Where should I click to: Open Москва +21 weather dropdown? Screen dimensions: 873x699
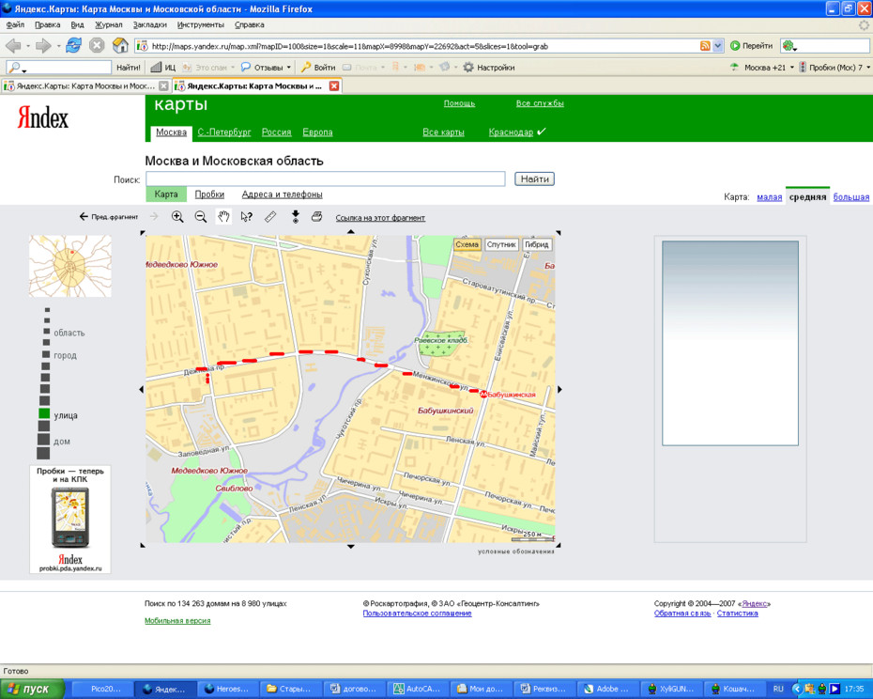[791, 68]
